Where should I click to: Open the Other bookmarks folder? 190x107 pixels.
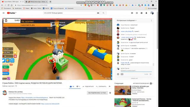(151, 8)
